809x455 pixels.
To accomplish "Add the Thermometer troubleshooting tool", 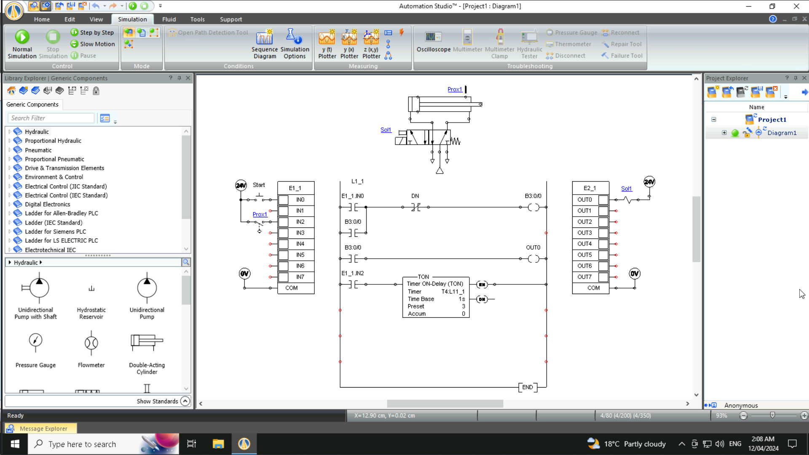I will point(568,44).
